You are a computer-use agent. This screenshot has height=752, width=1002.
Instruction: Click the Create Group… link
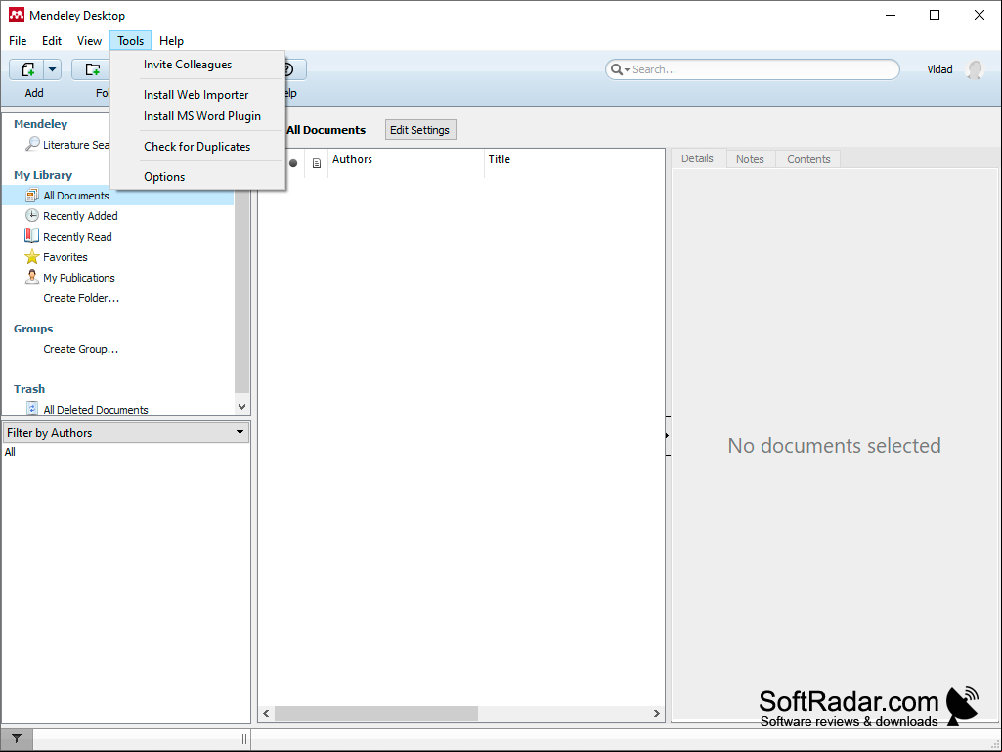(x=80, y=349)
